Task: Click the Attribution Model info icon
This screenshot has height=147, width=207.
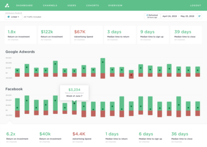Action: [x=21, y=13]
